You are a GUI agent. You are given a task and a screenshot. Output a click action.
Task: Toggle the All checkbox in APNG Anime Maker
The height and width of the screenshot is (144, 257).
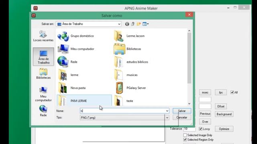pyautogui.click(x=232, y=92)
